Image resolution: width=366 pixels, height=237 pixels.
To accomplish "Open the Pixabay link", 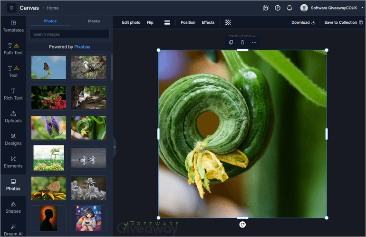I will (82, 47).
